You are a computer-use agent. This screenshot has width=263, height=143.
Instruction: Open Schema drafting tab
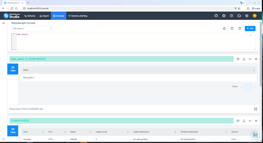[78, 16]
